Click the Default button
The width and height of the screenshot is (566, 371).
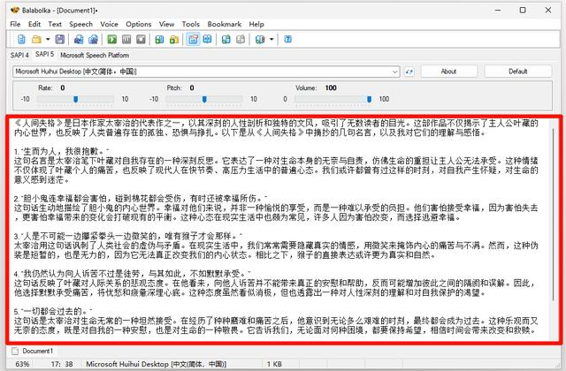[517, 71]
